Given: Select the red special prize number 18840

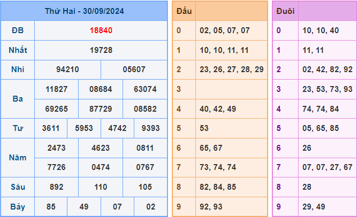Looking at the screenshot, I should pos(101,30).
